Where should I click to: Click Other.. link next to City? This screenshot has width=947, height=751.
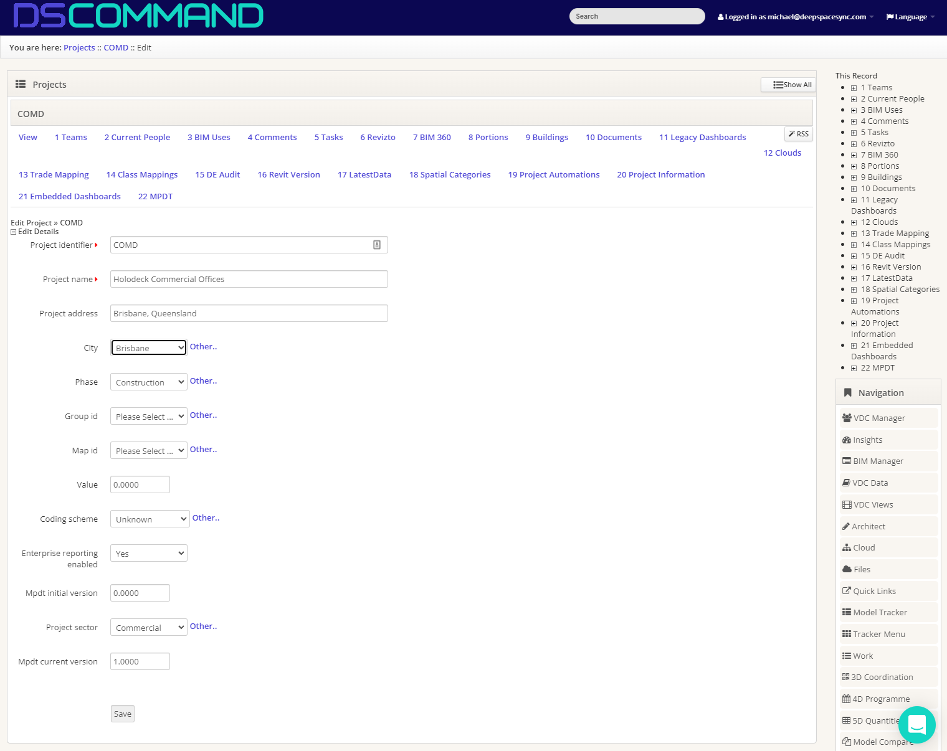[204, 347]
